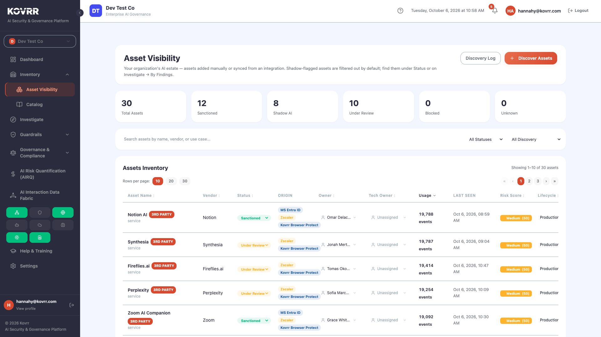Screen dimensions: 601x337
Task: Open owner dropdown for Omar Delac...
Action: click(x=339, y=217)
